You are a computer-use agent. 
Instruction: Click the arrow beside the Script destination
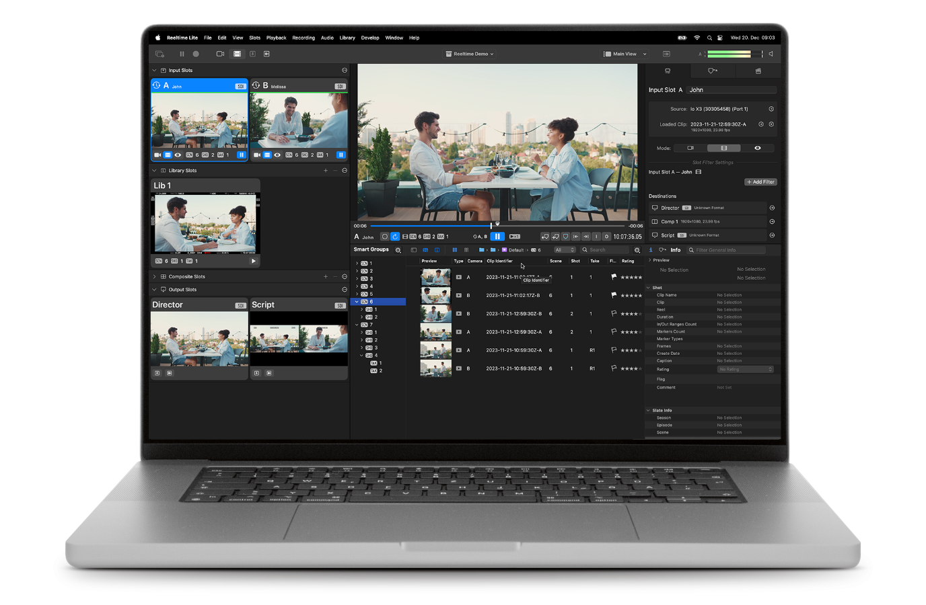tap(772, 235)
